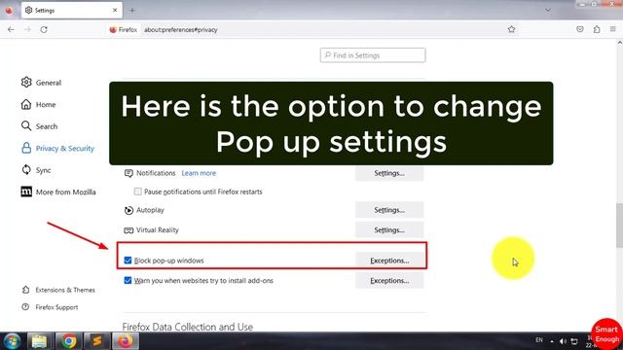Open the Home settings category

coord(39,104)
